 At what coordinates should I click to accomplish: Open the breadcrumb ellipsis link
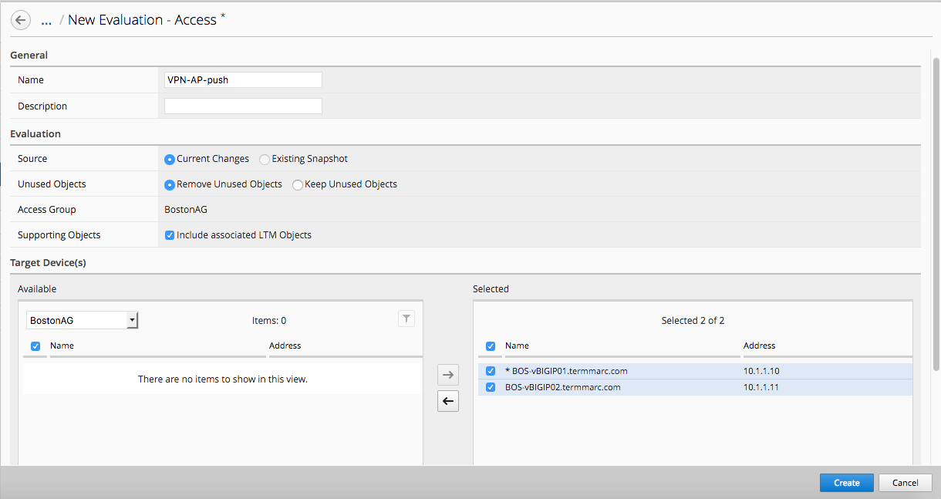[46, 21]
